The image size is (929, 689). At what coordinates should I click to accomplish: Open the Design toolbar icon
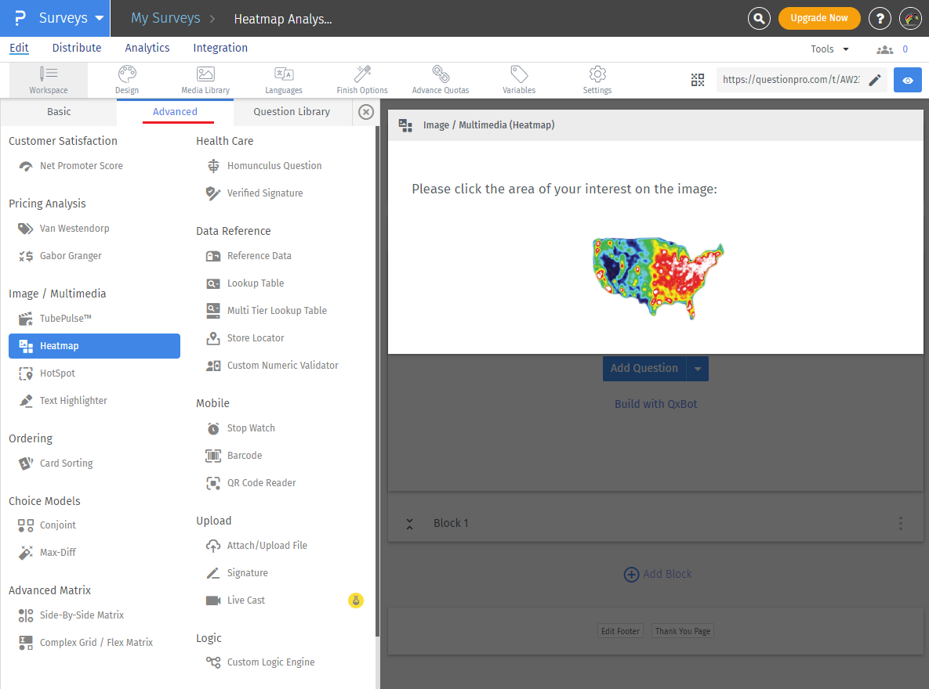[x=126, y=78]
